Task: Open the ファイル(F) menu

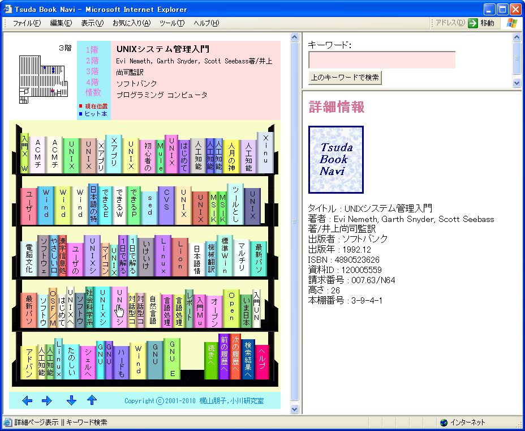Action: point(27,23)
